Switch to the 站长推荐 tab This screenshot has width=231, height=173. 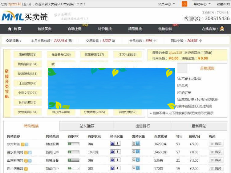87,126
